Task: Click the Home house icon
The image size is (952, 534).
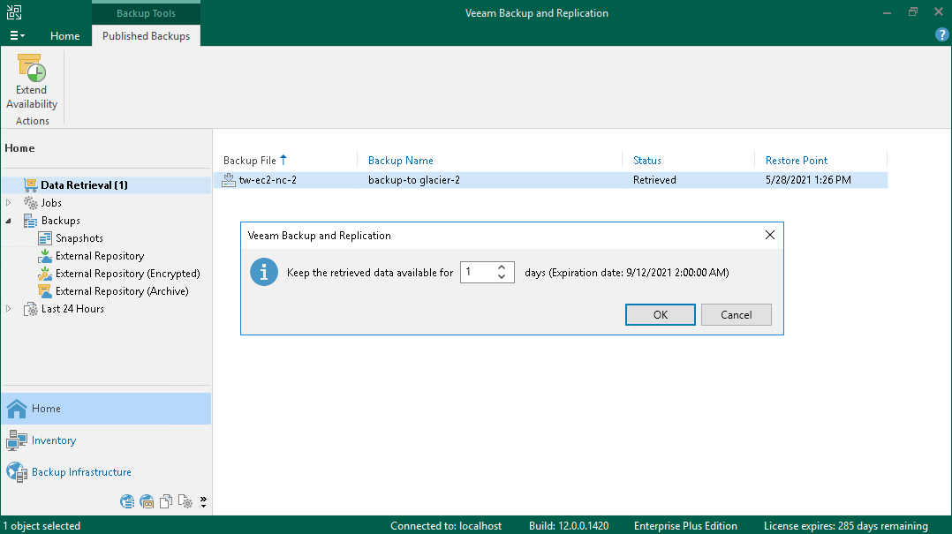Action: 17,409
